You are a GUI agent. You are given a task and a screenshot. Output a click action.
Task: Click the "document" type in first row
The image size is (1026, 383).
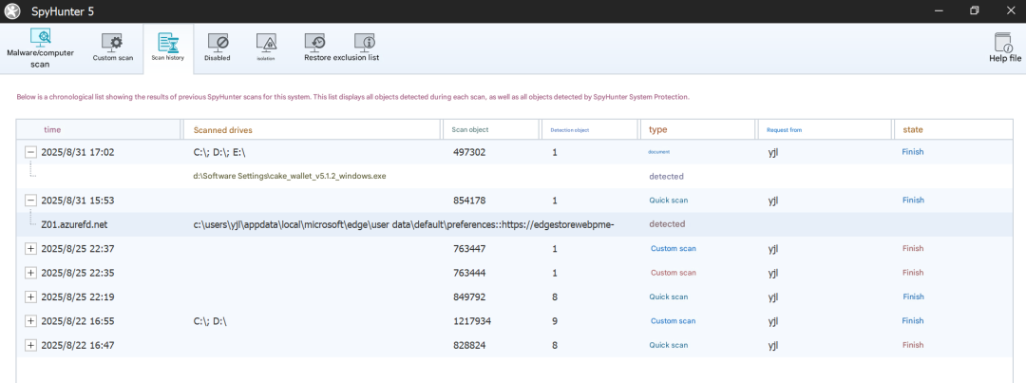[659, 152]
